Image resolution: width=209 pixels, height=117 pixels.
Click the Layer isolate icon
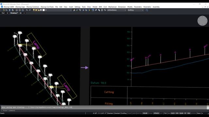click(83, 10)
